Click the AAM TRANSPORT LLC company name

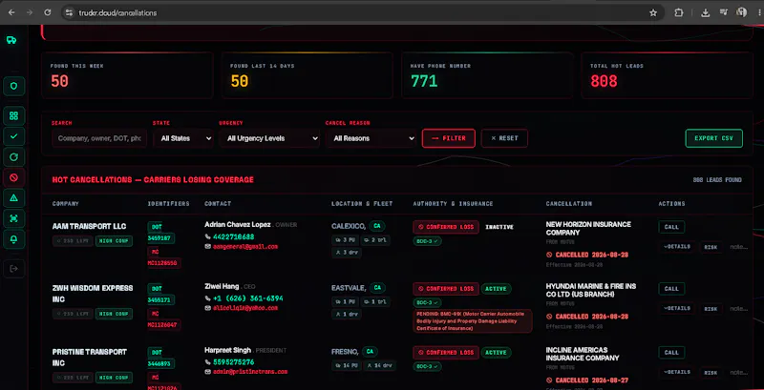(89, 226)
